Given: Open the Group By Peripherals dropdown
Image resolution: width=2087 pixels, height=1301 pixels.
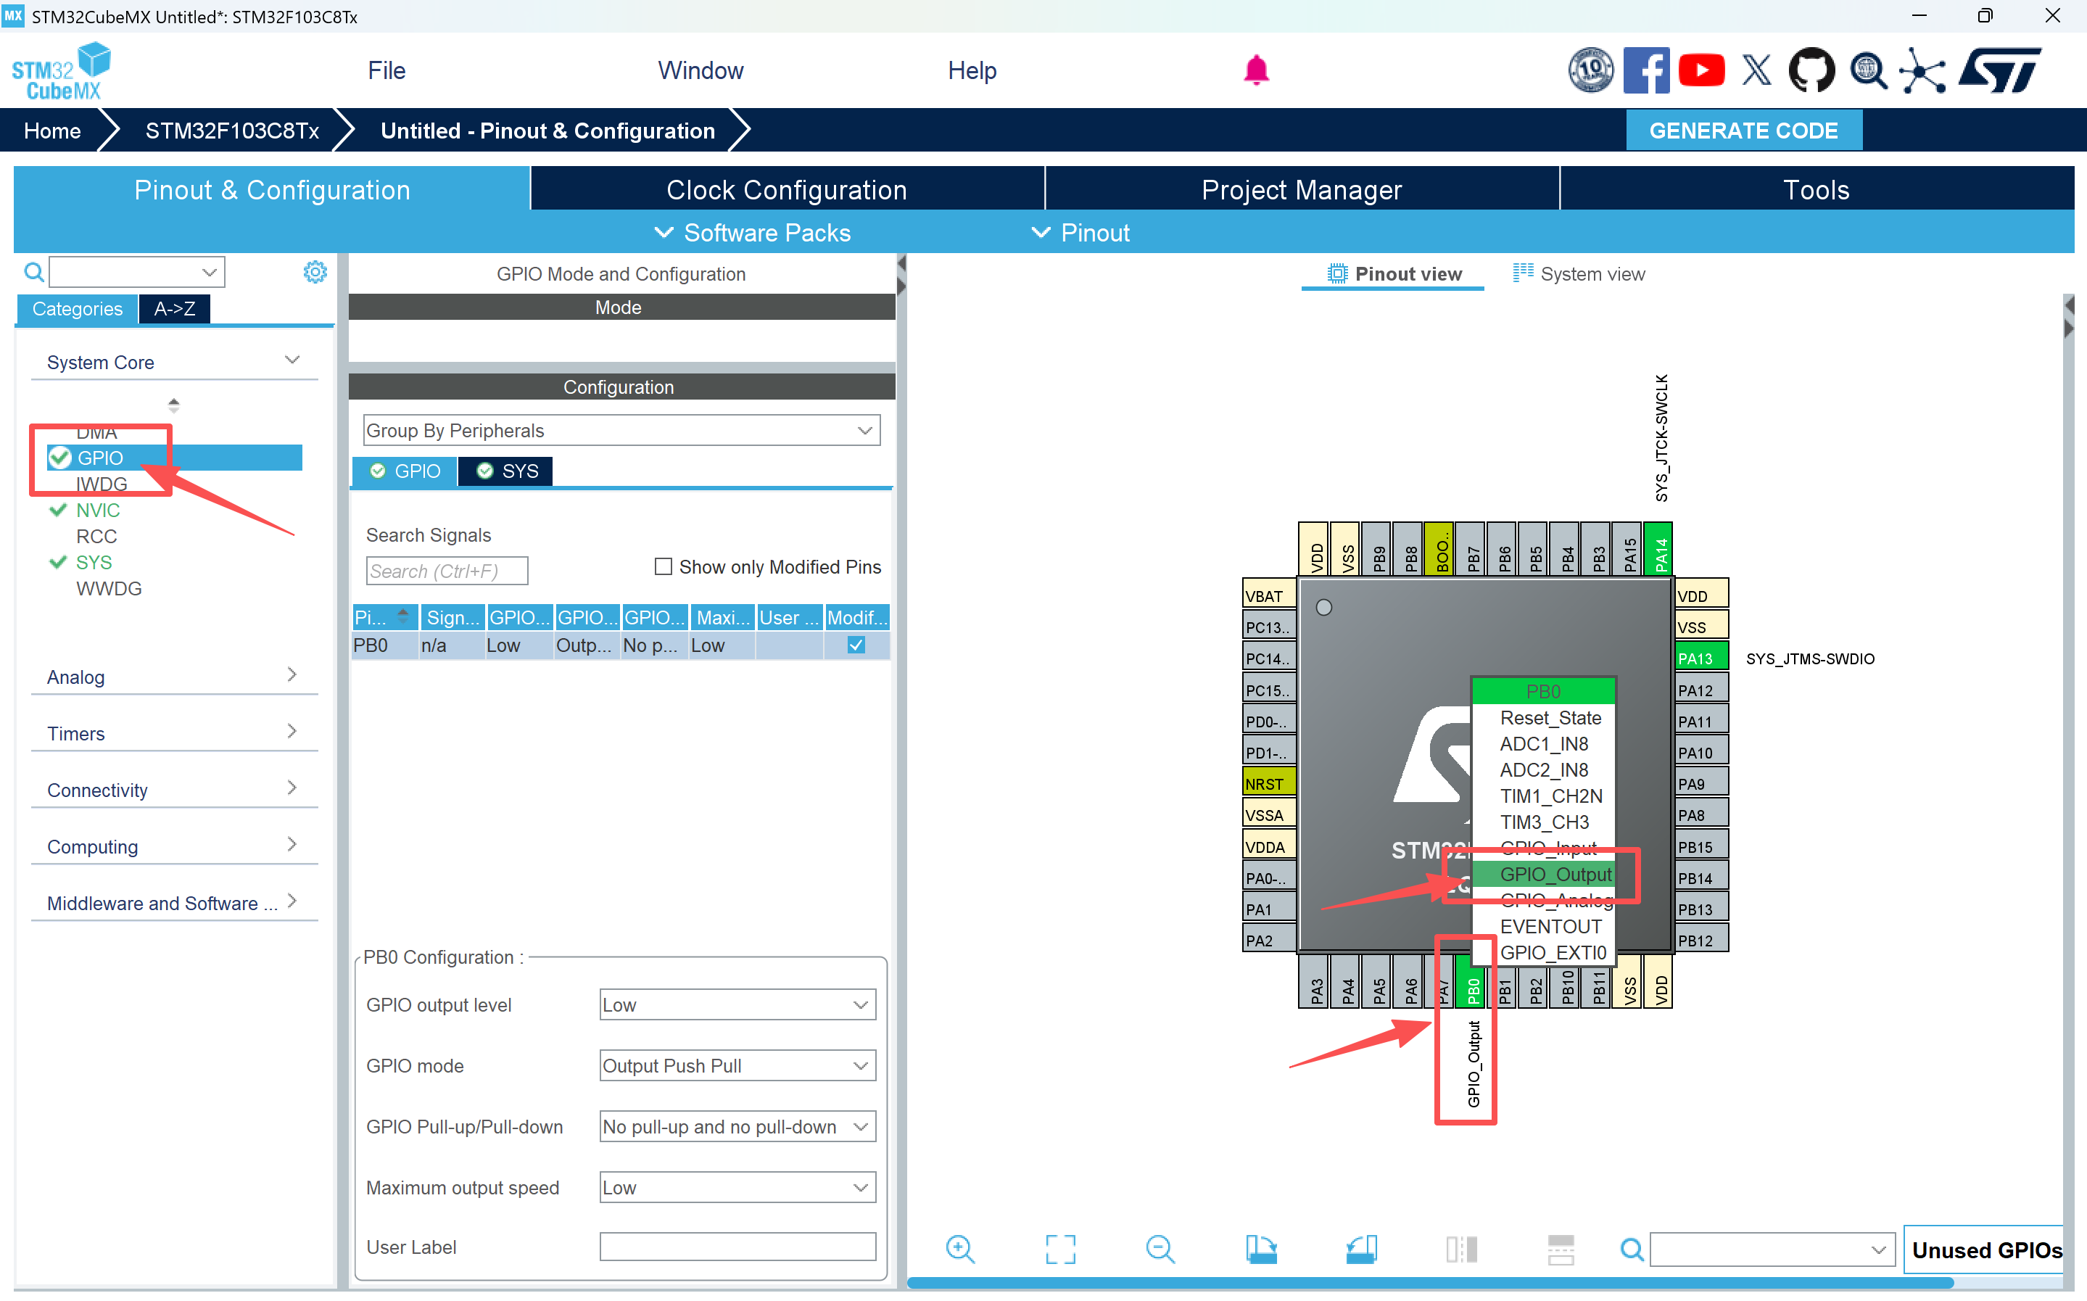Looking at the screenshot, I should coord(621,430).
